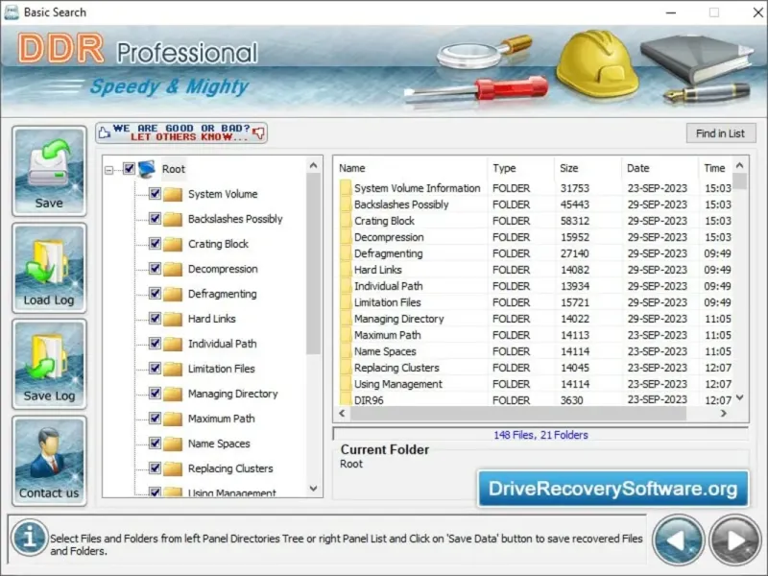Select the Crating Block row in file list
The width and height of the screenshot is (768, 576).
pos(535,221)
